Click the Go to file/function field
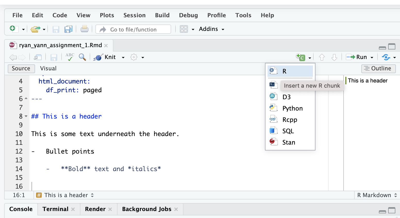Screen dimensions: 400x218 click(133, 29)
